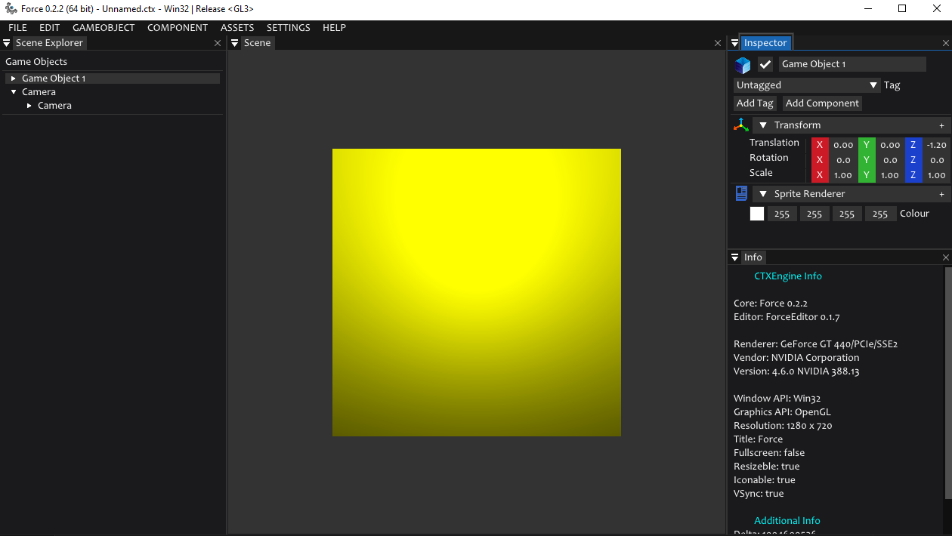Close the Scene panel with X
This screenshot has width=952, height=536.
coord(718,44)
